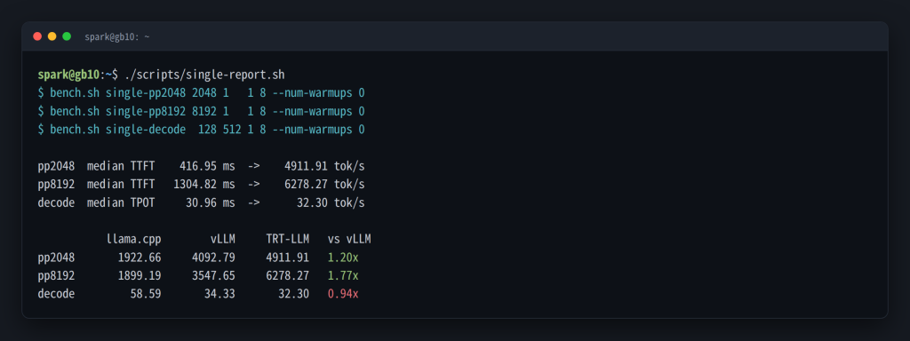Click the bench.sh single-pp8192 command line
The height and width of the screenshot is (341, 910).
(x=201, y=111)
